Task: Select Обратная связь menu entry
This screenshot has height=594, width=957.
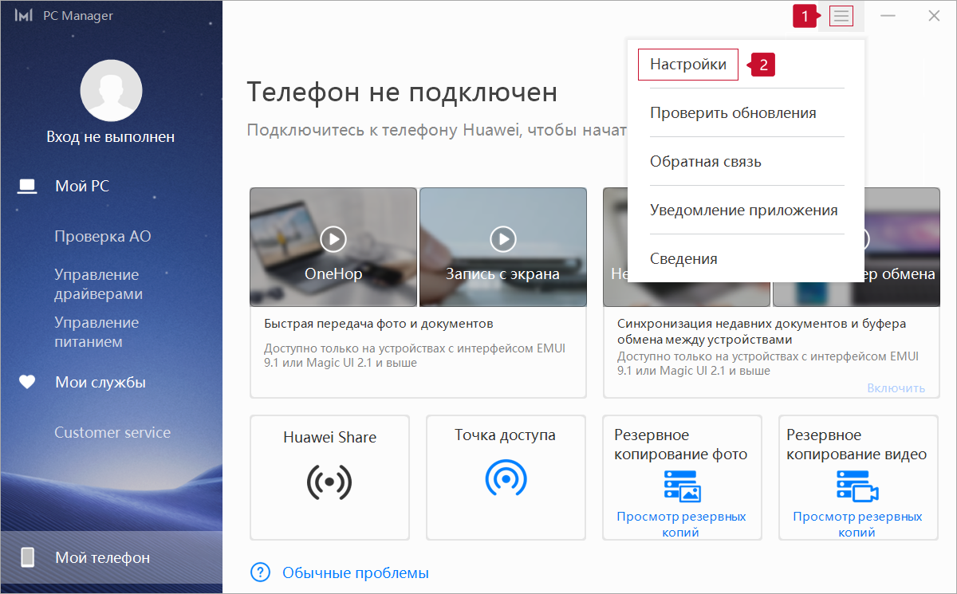Action: click(706, 162)
